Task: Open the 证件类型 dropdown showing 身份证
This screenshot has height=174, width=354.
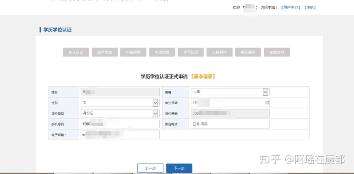Action: pyautogui.click(x=120, y=113)
